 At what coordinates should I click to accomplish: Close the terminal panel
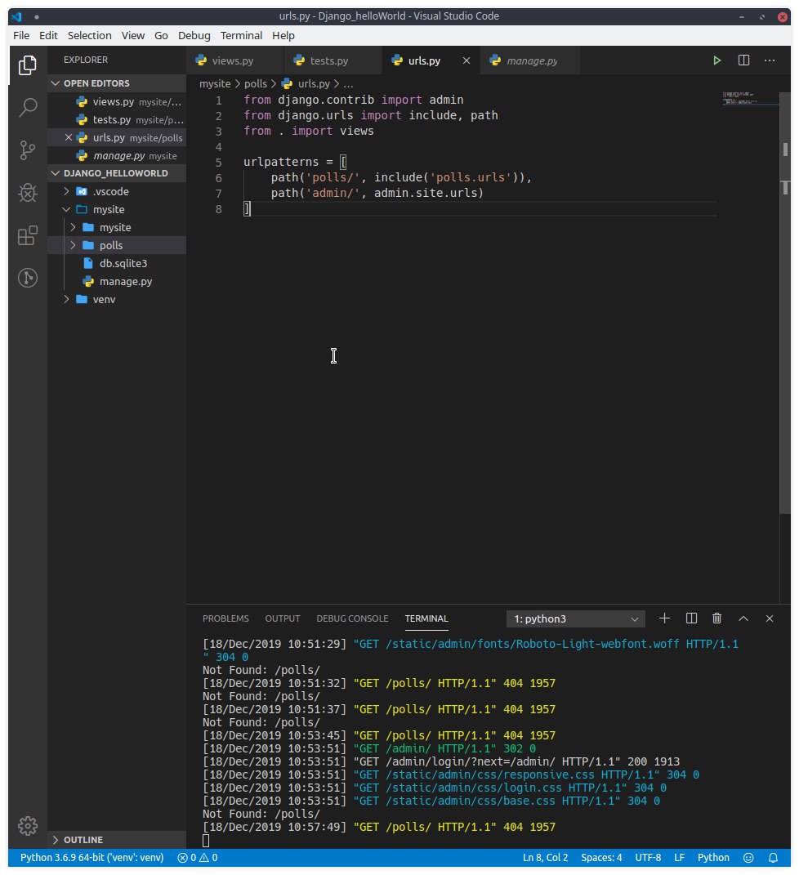(770, 618)
